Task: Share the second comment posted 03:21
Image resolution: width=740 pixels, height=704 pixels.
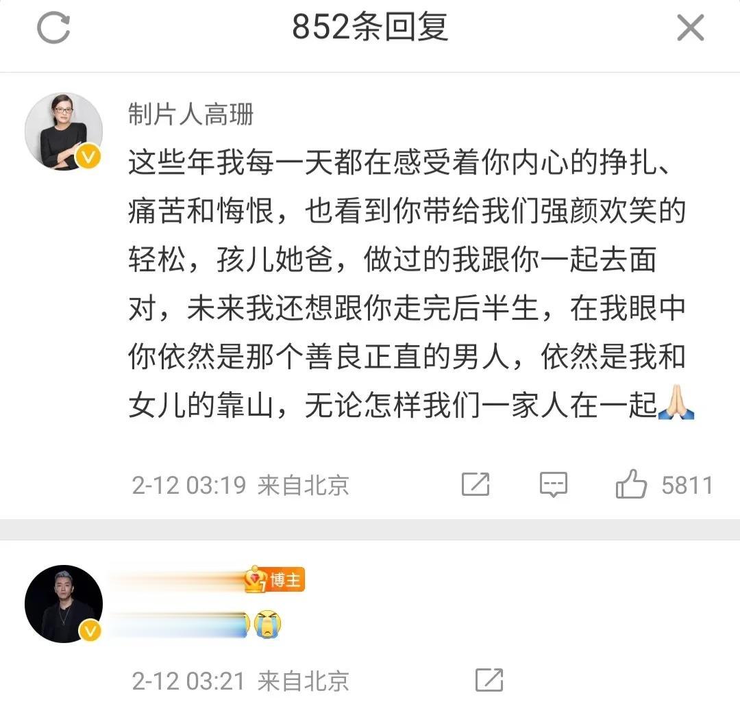Action: pyautogui.click(x=489, y=680)
